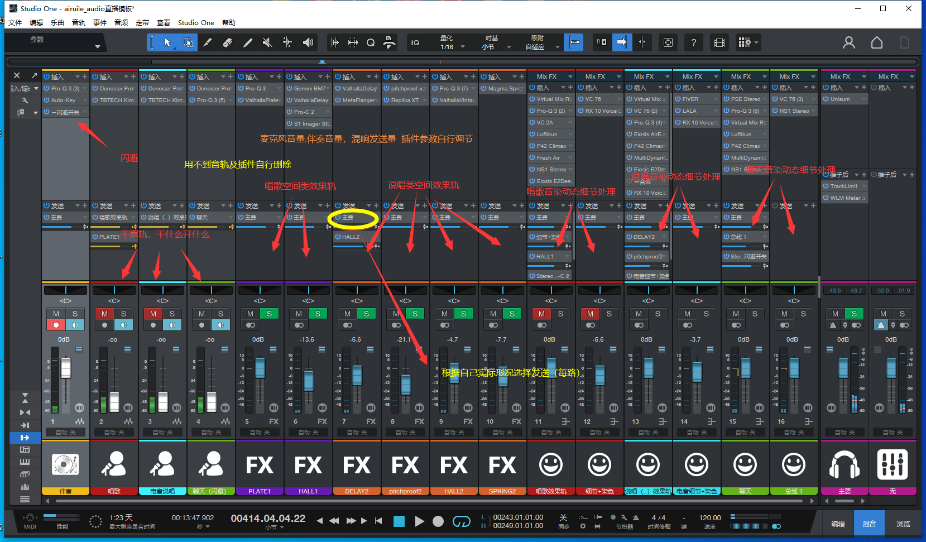The image size is (926, 542).
Task: Mute channel 1 伴奏
Action: (56, 314)
